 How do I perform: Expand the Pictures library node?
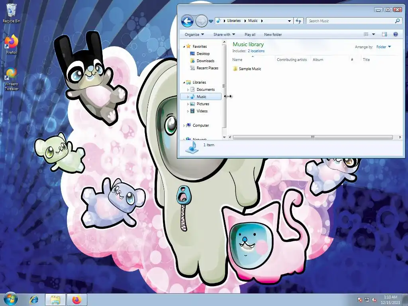click(x=188, y=104)
